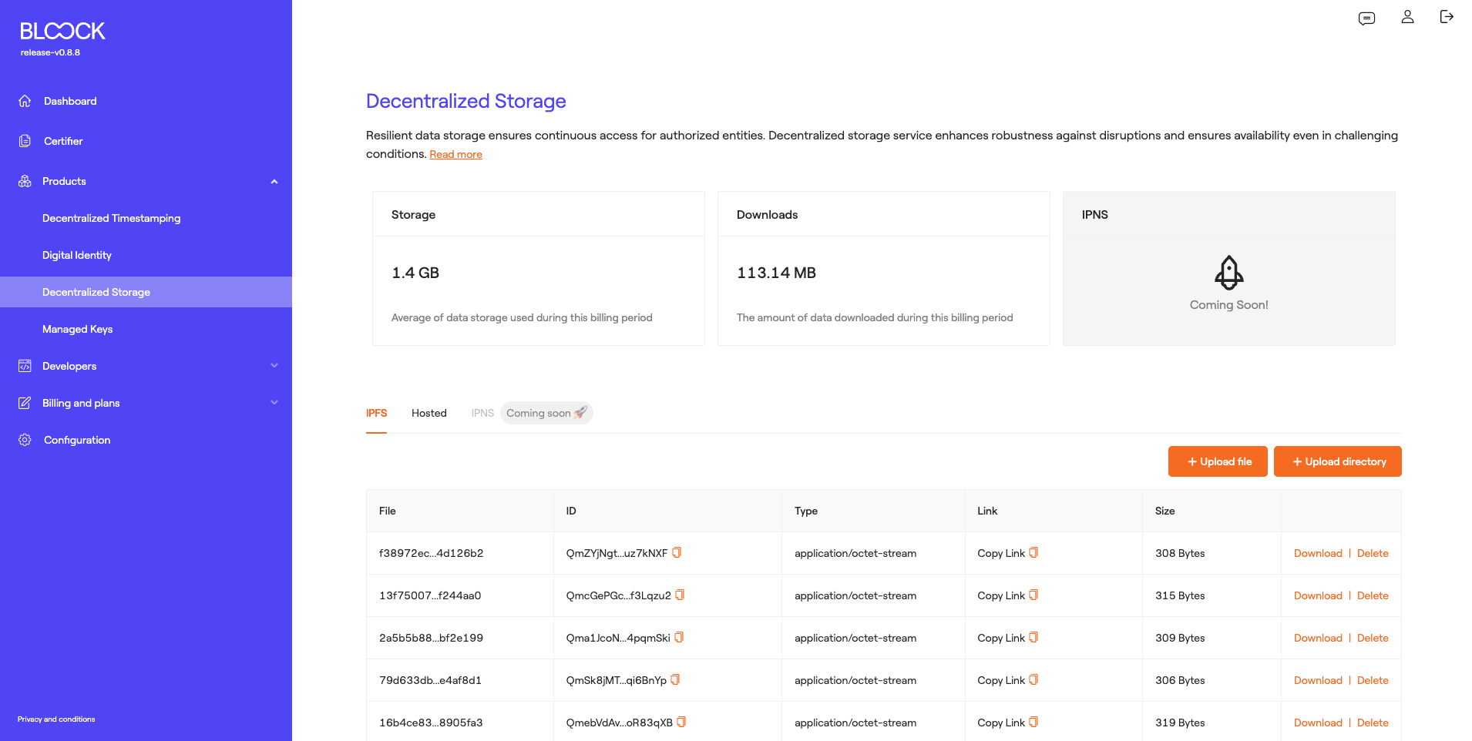This screenshot has height=741, width=1472.
Task: Click the Billing and plans edit icon
Action: click(x=25, y=403)
